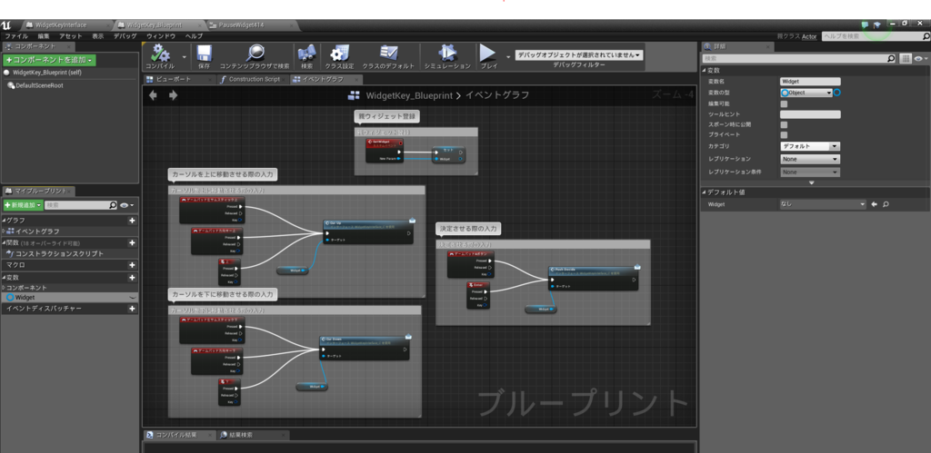The width and height of the screenshot is (931, 453).
Task: Click the feedback chat bubble icon
Action: pos(866,25)
